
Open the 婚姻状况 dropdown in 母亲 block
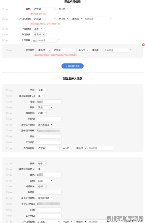point(41,186)
